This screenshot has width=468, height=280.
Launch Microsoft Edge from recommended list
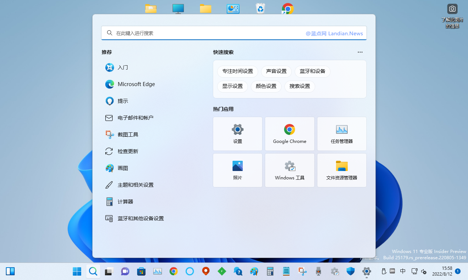[x=154, y=84]
